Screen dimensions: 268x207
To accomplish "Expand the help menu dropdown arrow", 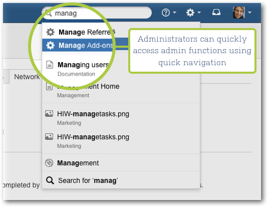I will pyautogui.click(x=174, y=13).
